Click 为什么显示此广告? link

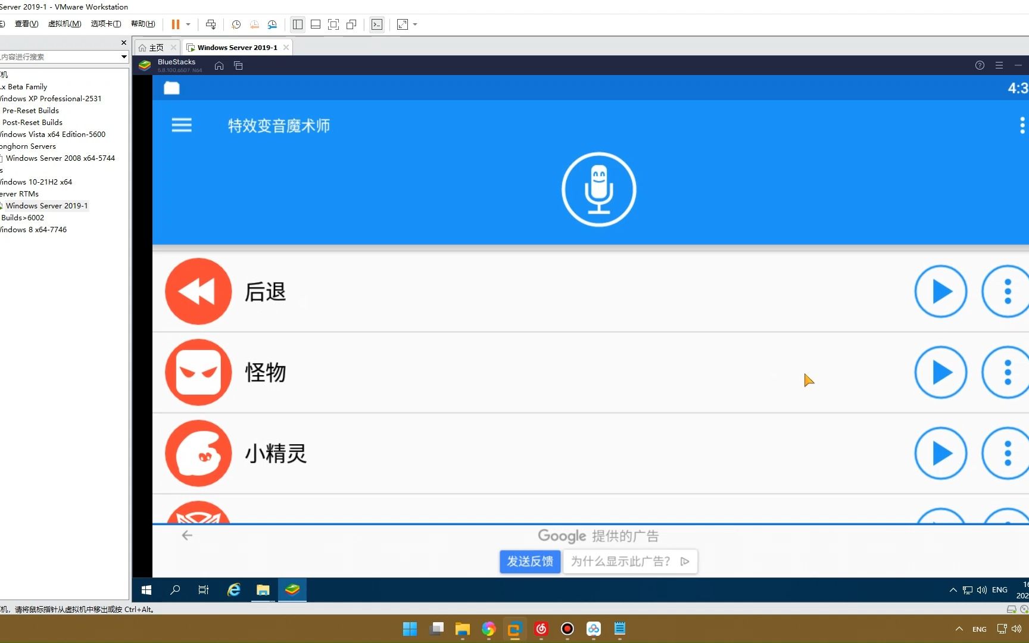pos(630,561)
